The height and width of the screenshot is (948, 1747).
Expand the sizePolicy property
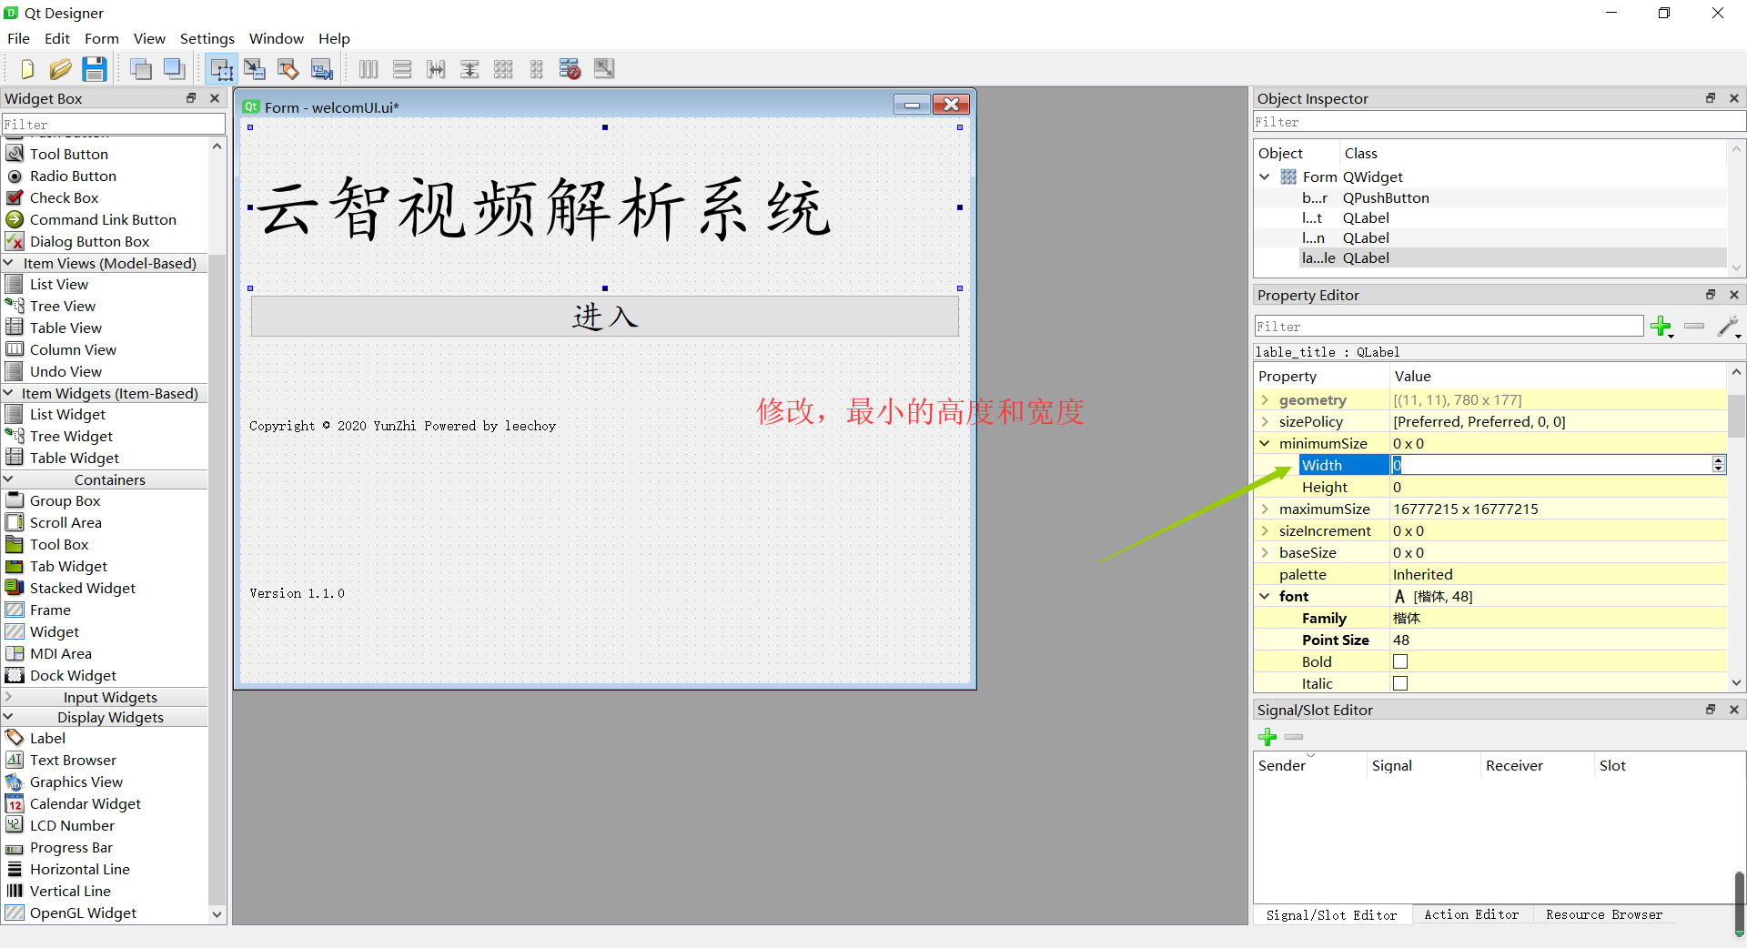tap(1265, 421)
